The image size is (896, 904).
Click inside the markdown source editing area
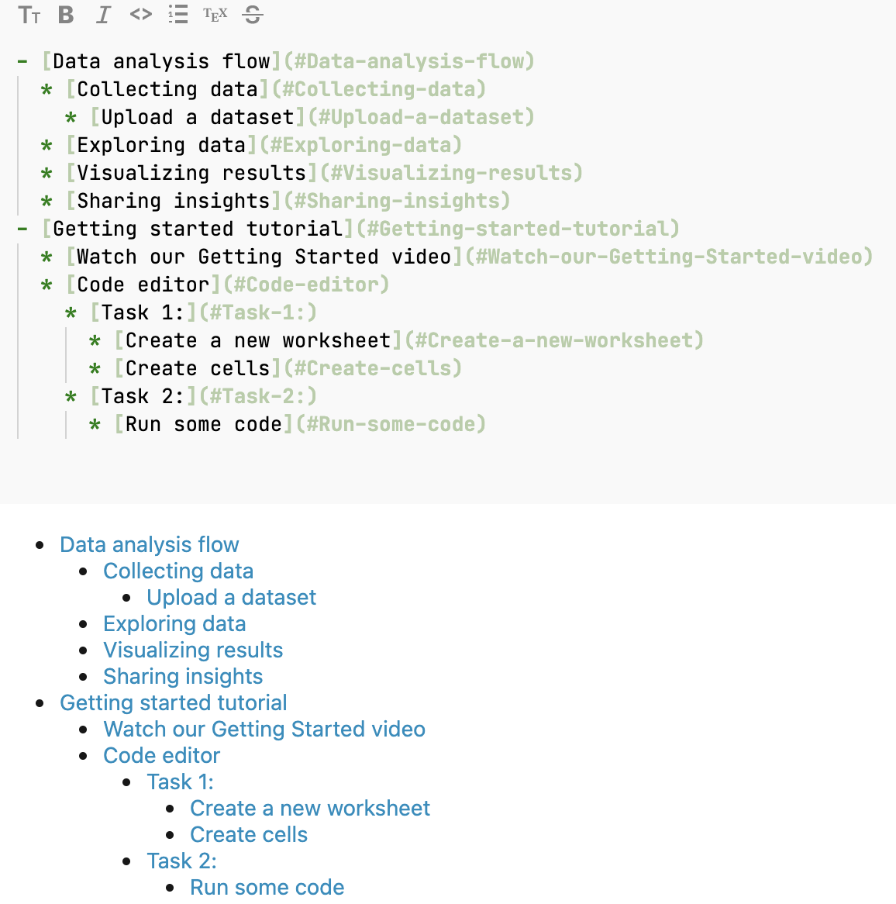(x=388, y=465)
